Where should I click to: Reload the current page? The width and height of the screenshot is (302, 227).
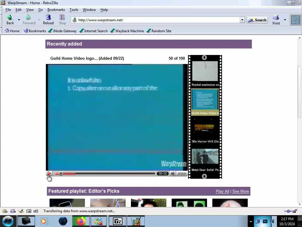[48, 20]
